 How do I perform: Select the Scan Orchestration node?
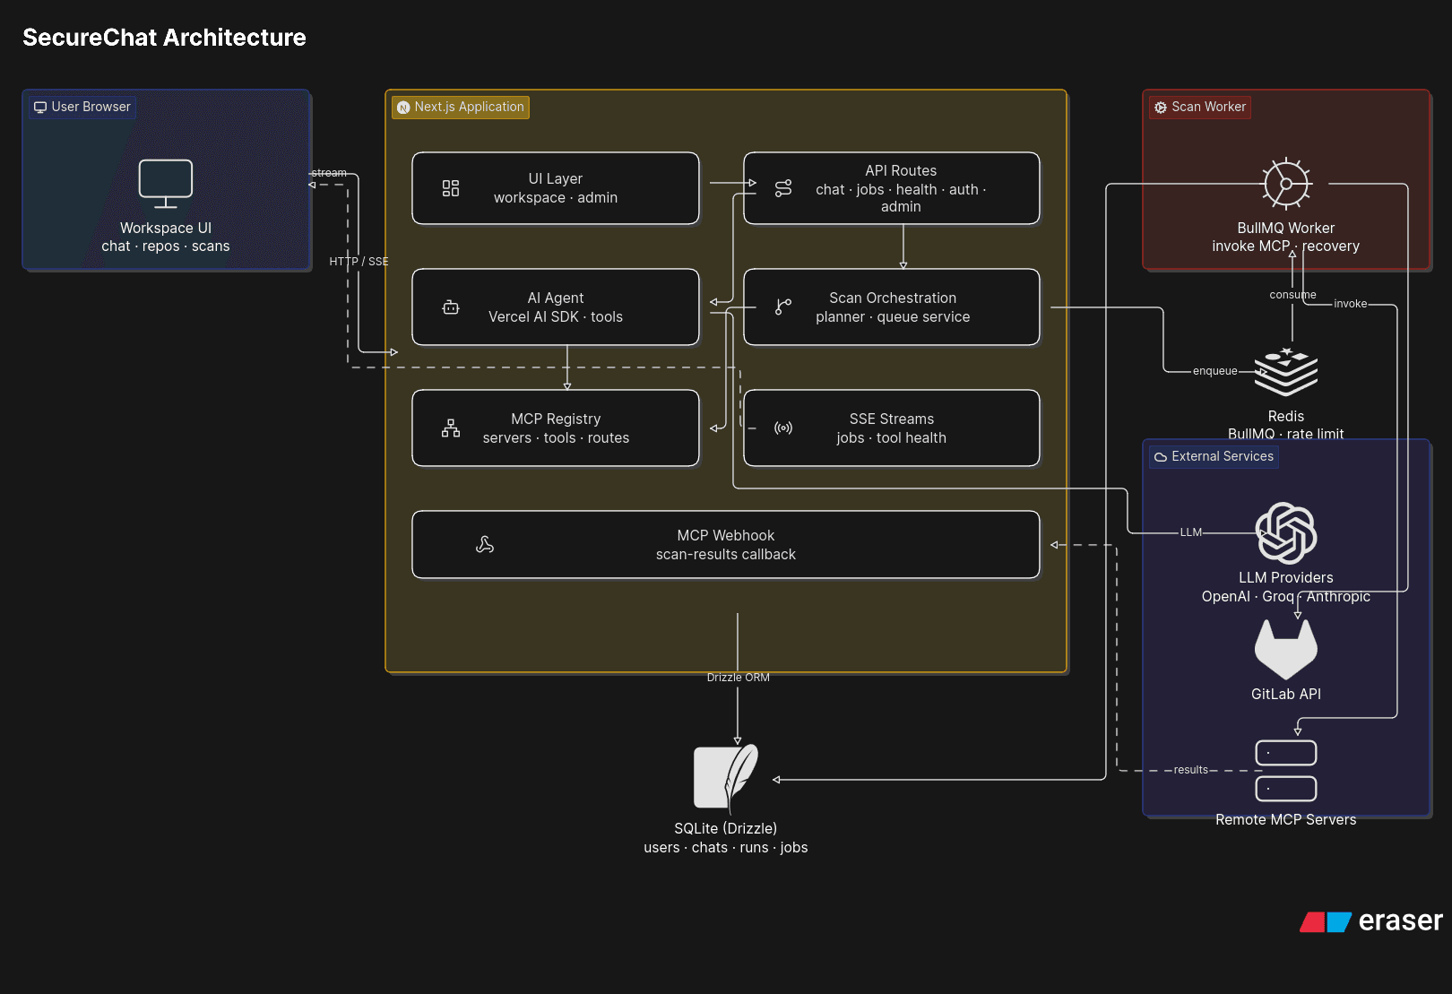click(892, 307)
